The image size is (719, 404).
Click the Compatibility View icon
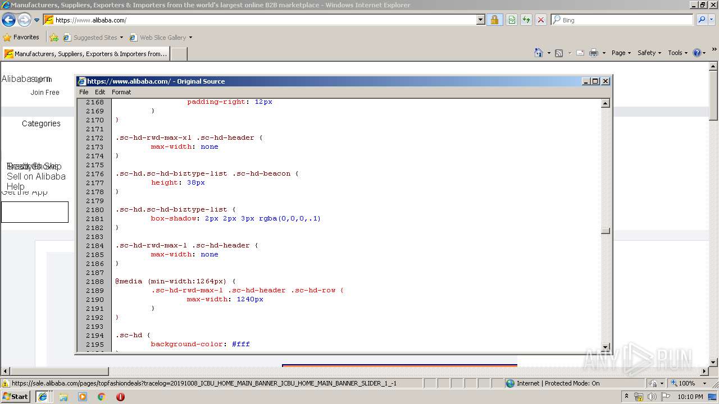512,20
